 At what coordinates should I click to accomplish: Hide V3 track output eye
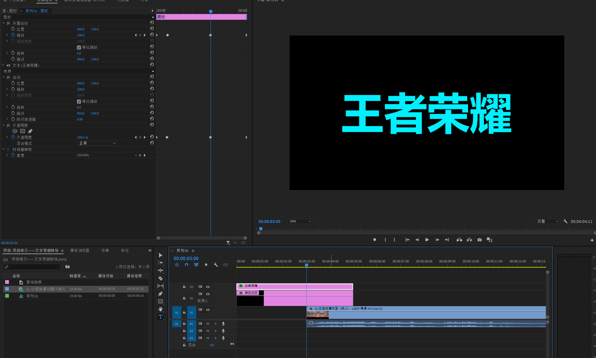click(208, 287)
